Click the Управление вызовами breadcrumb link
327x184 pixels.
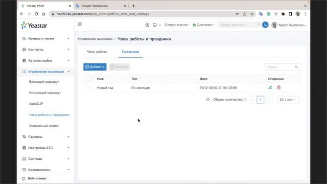95,39
